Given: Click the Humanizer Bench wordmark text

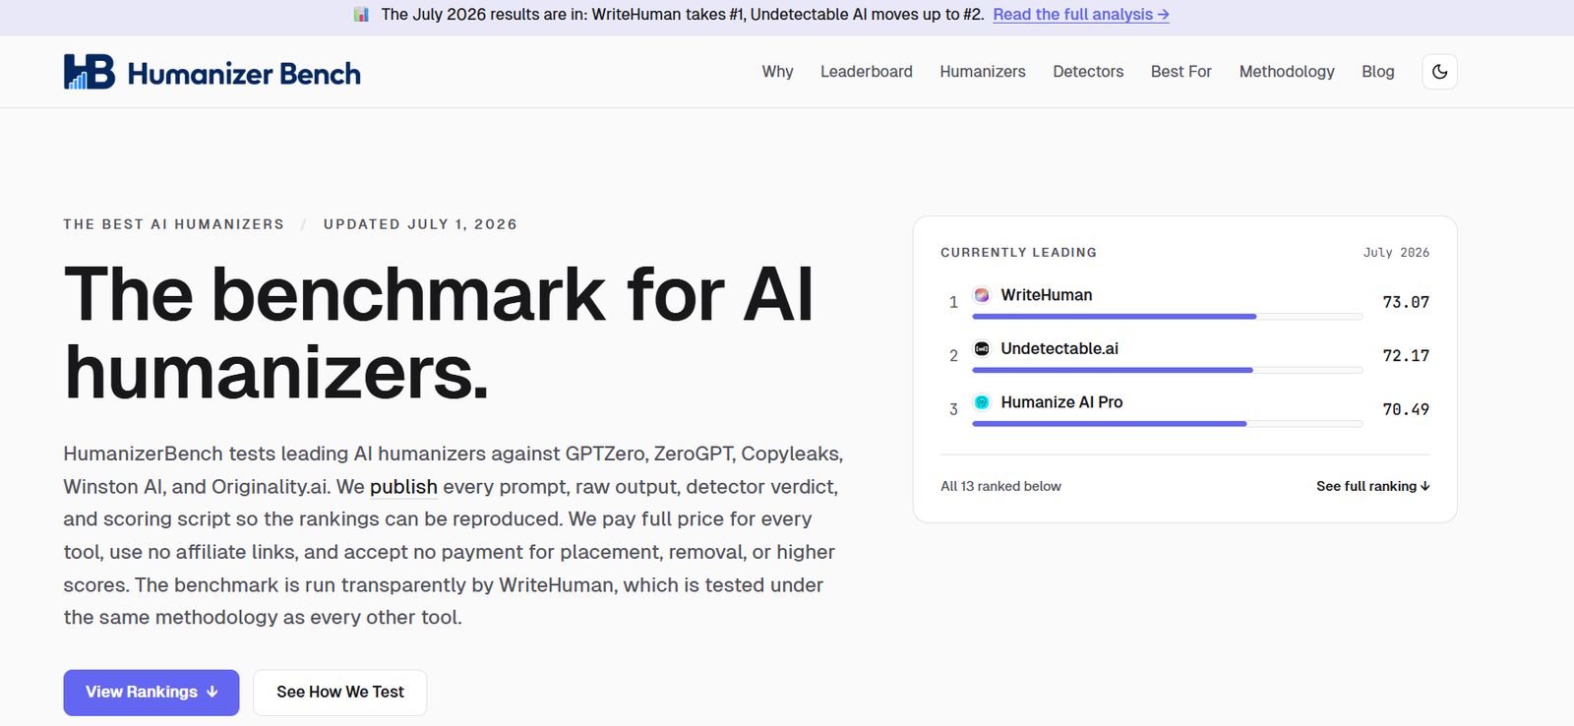Looking at the screenshot, I should coord(244,74).
